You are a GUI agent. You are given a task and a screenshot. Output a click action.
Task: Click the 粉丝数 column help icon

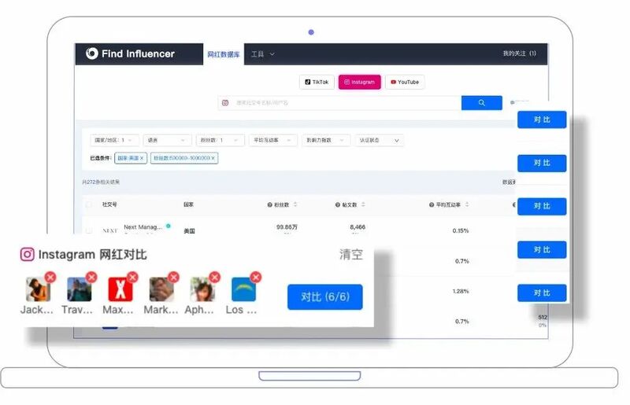coord(269,204)
